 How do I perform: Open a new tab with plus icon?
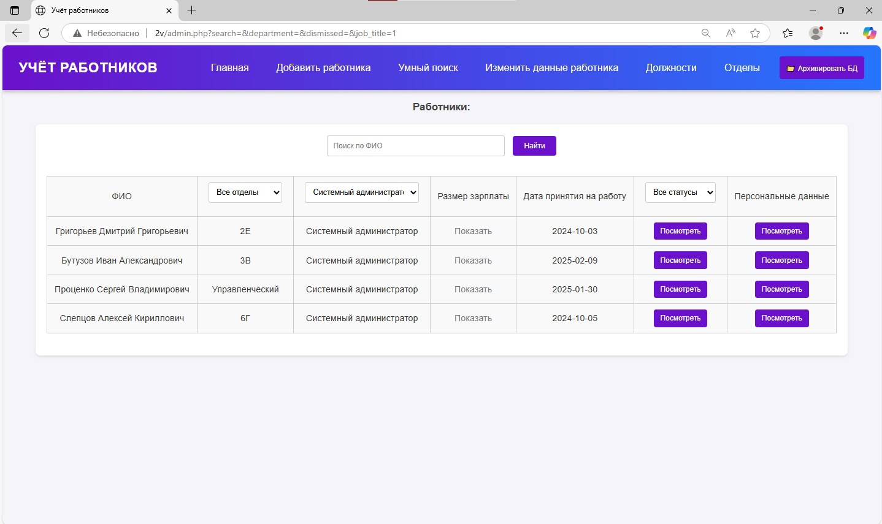191,10
